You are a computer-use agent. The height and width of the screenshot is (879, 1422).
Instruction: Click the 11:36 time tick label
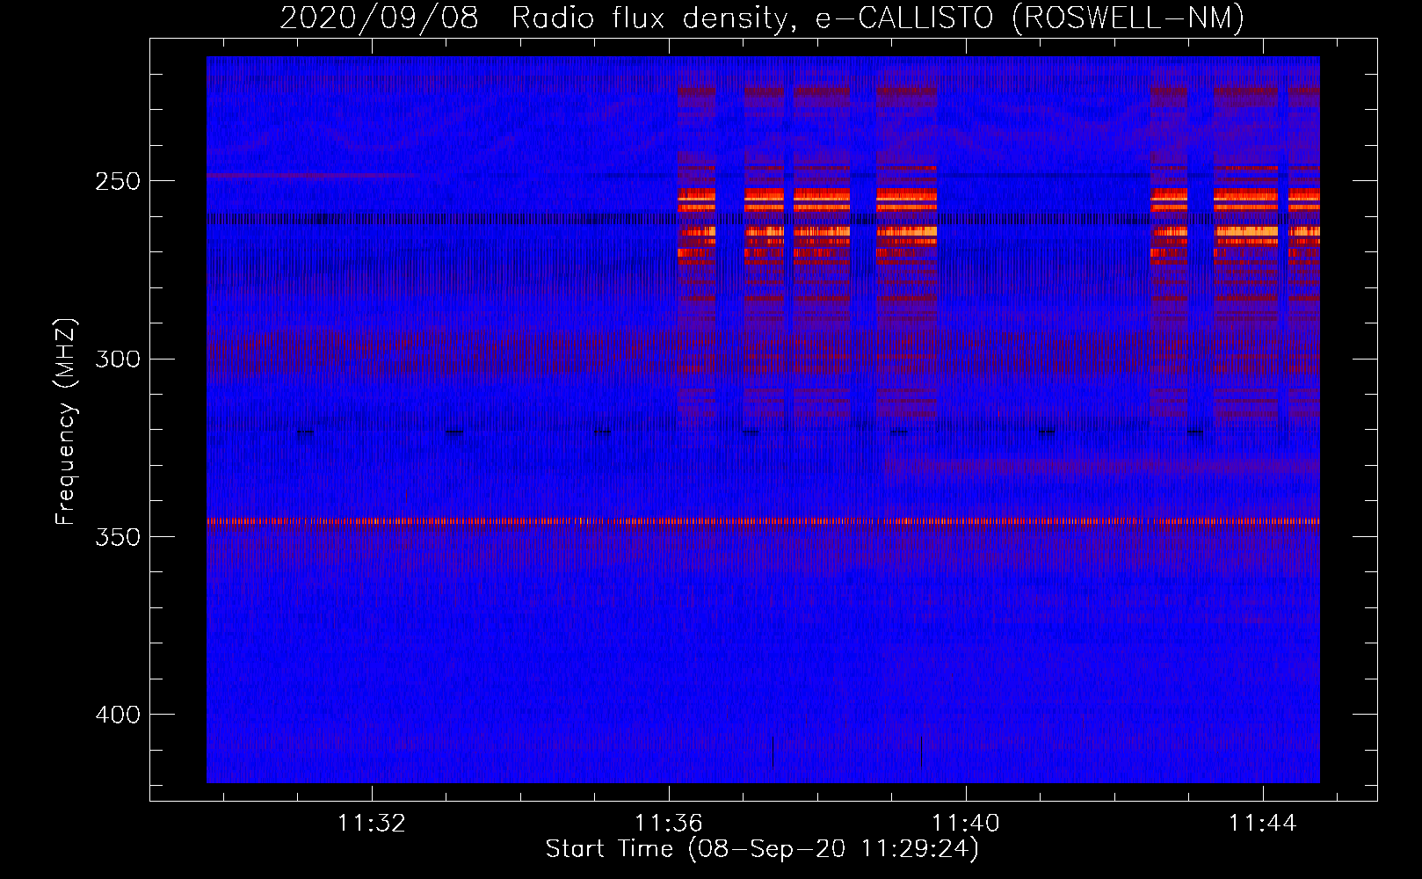click(669, 824)
